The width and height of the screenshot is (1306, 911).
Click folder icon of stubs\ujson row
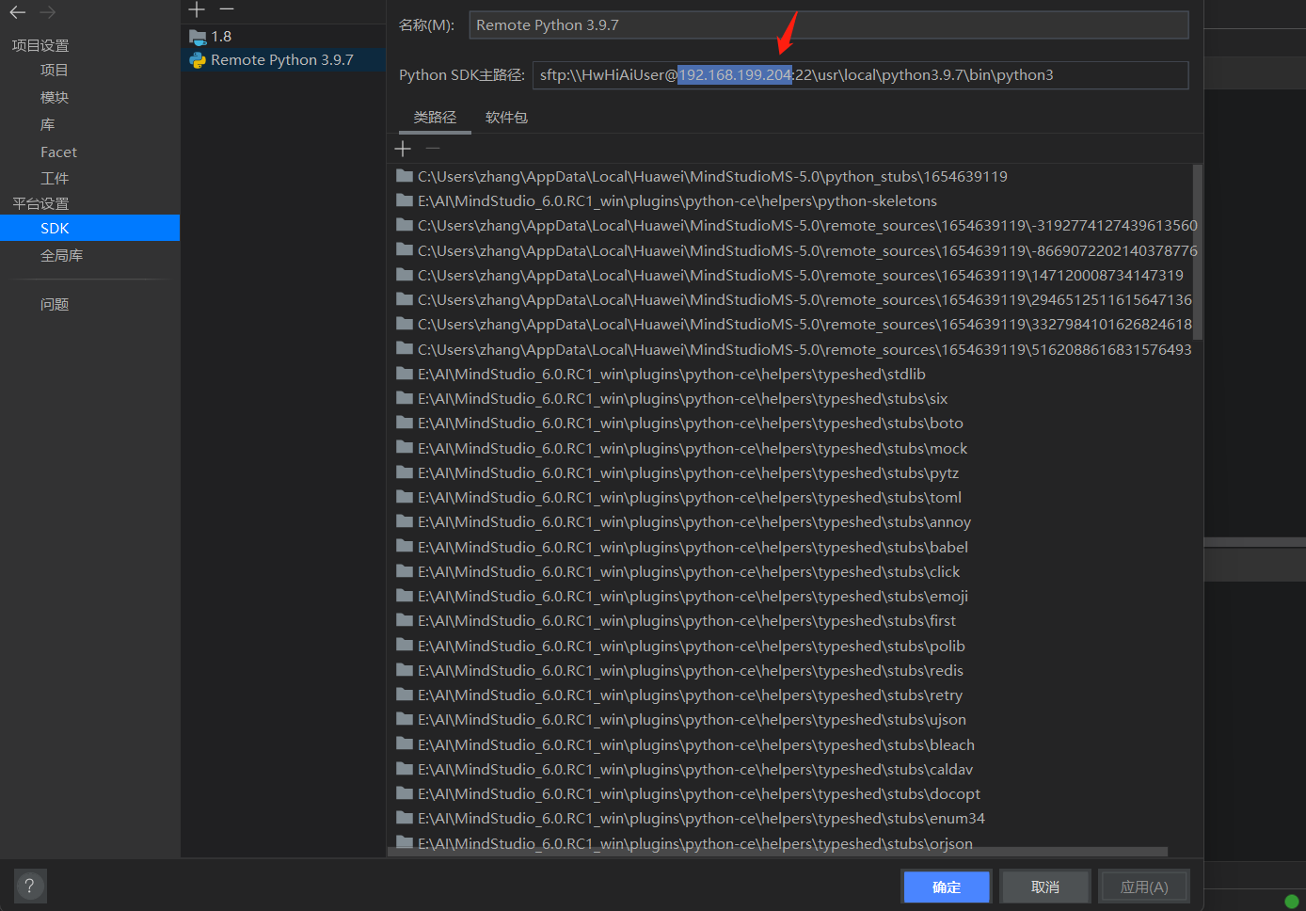[406, 719]
